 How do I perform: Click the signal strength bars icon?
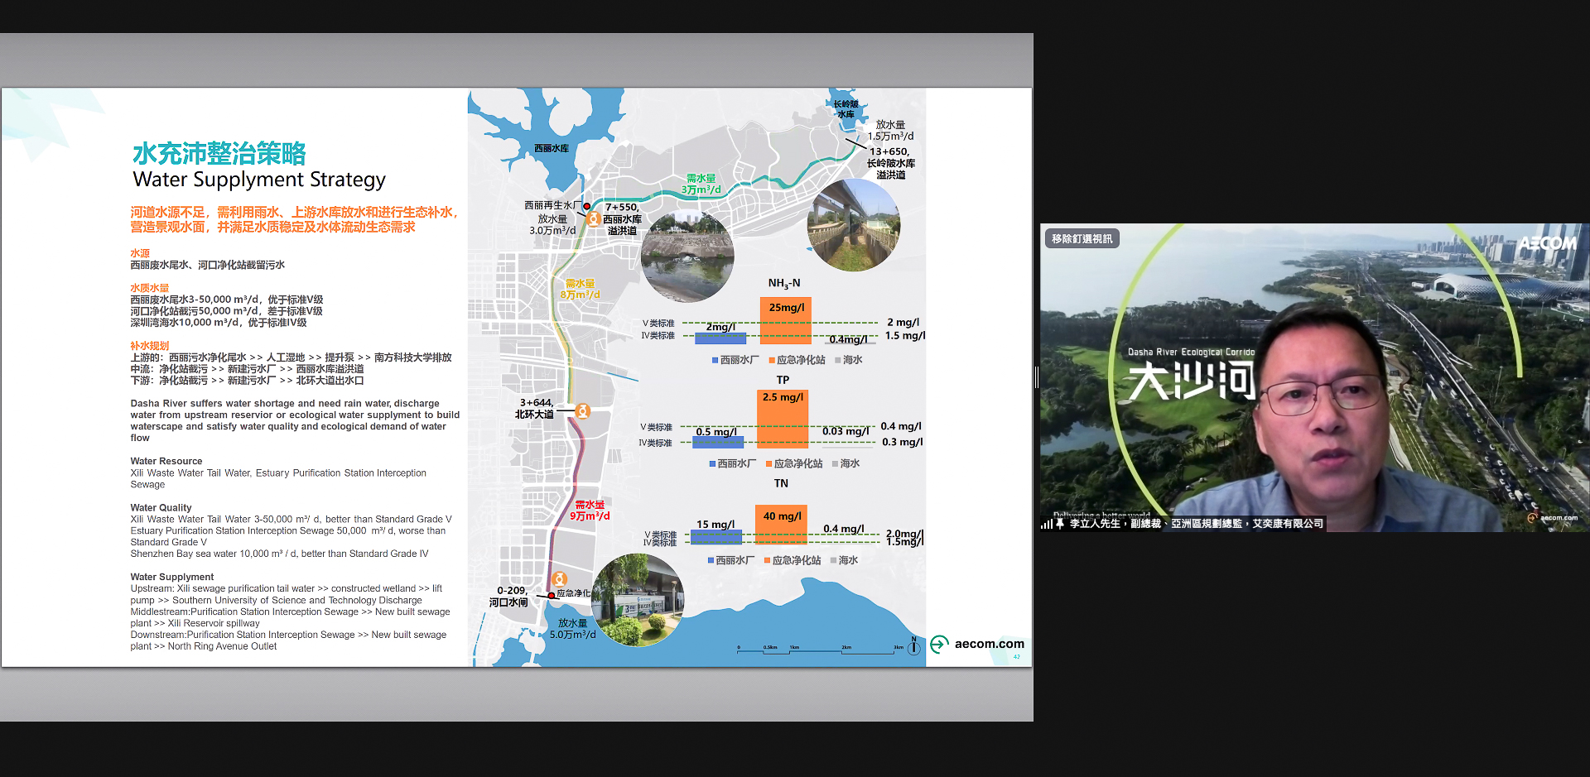pos(1047,524)
